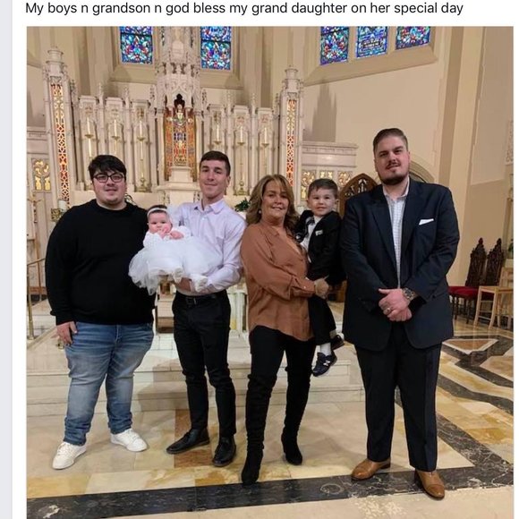Click the baby's white headband
The image size is (519, 519).
pos(157,209)
